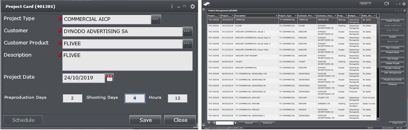The width and height of the screenshot is (408, 130).
Task: Browse Project Type lookup ellipsis button
Action: tap(156, 19)
